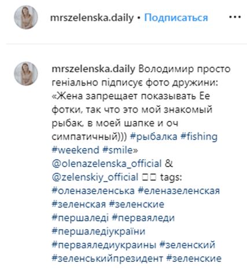The image size is (247, 270).
Task: Open the #еленазеленская hashtag
Action: 179,191
